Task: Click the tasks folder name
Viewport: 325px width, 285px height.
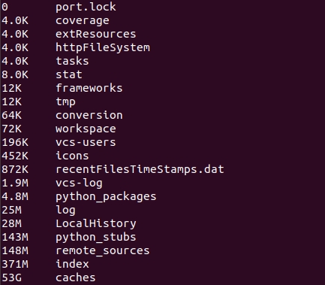Action: pos(72,61)
